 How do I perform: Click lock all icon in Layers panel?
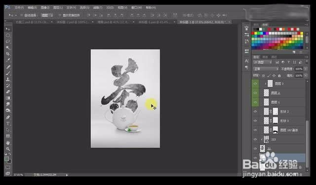[x=279, y=76]
